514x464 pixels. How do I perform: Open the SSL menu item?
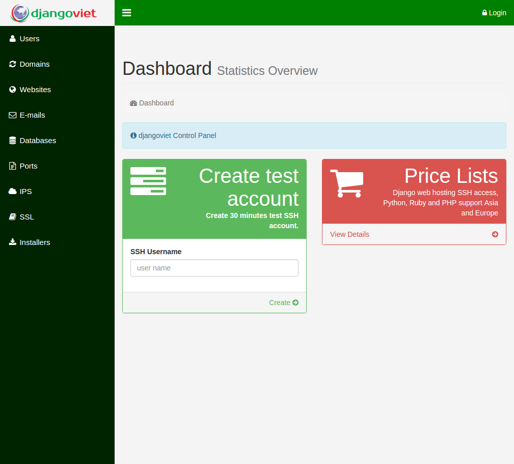coord(26,217)
